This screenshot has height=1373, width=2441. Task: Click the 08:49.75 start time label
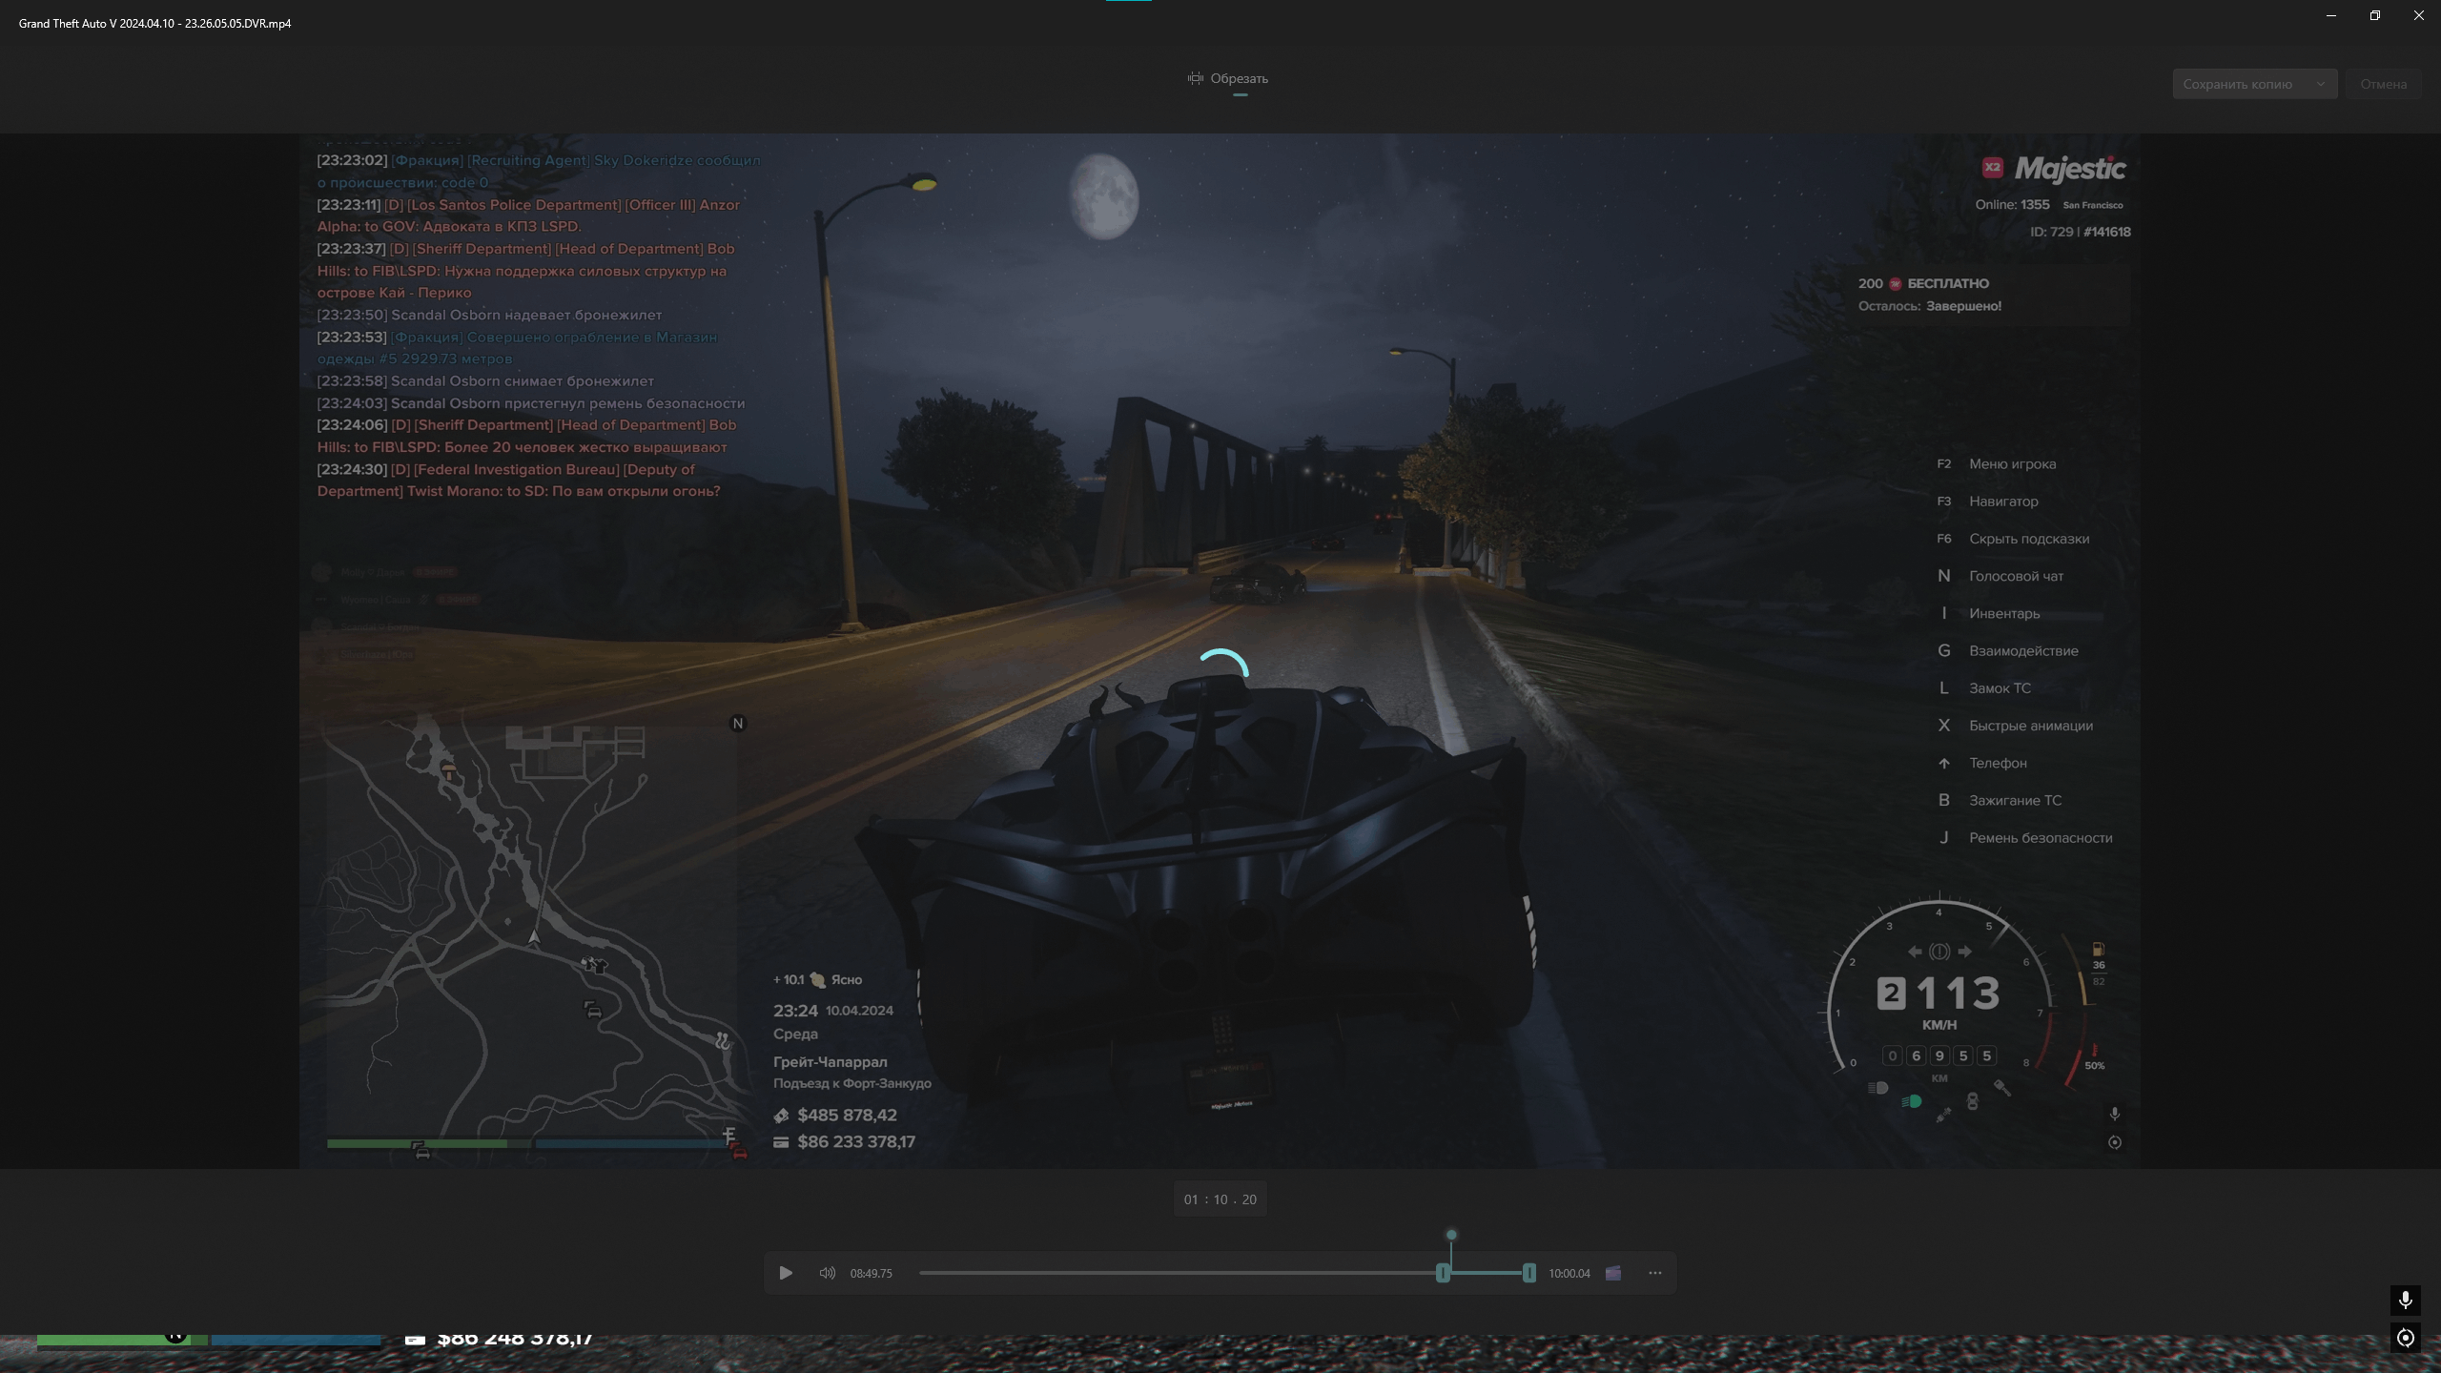click(x=872, y=1274)
